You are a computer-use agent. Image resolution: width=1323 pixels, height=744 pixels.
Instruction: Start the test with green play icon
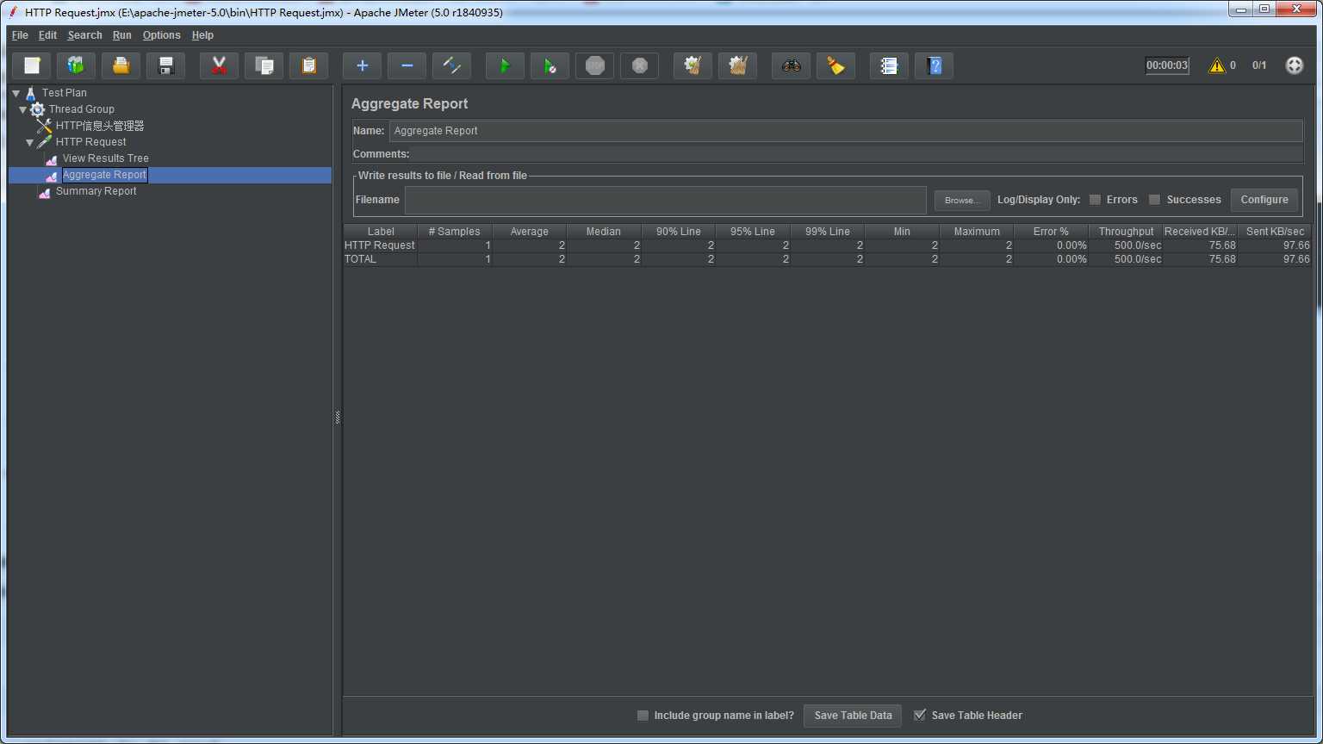(506, 65)
